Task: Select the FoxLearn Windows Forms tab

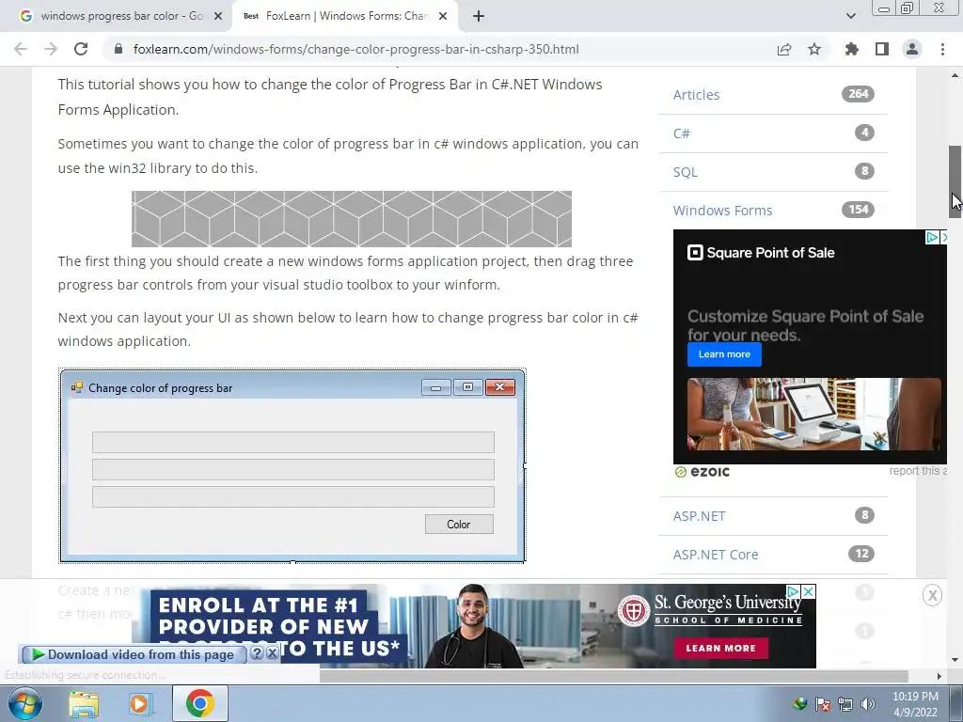Action: click(346, 16)
